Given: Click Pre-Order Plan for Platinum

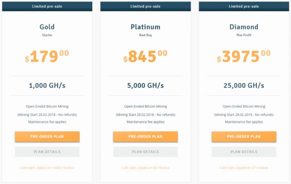Looking at the screenshot, I should pos(145,137).
